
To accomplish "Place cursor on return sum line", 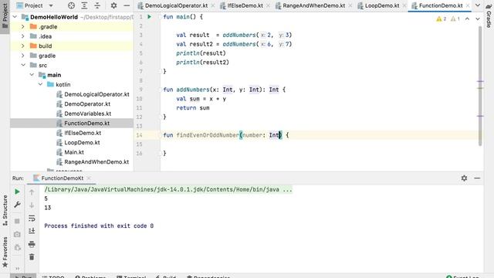I will pyautogui.click(x=193, y=108).
